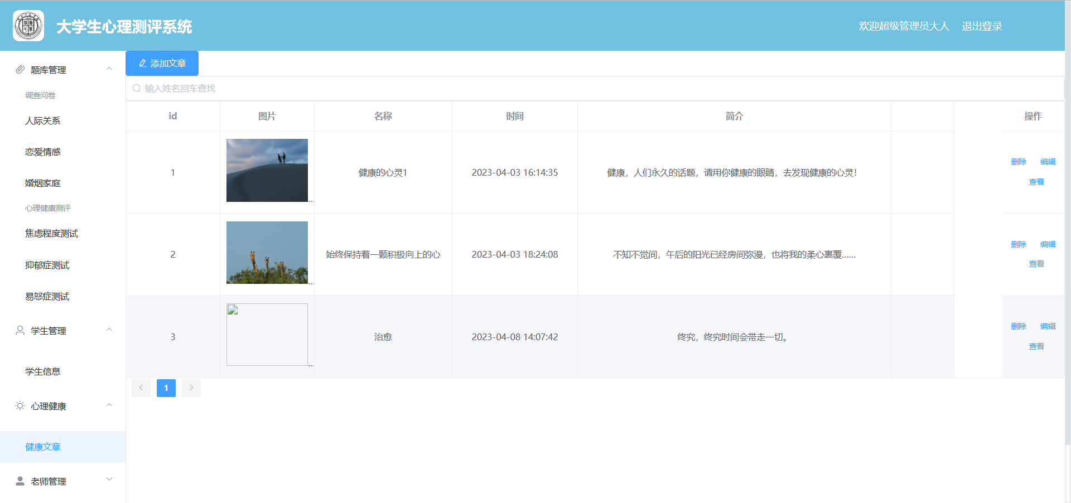Image resolution: width=1071 pixels, height=503 pixels.
Task: Go to previous page arrow
Action: pyautogui.click(x=141, y=388)
